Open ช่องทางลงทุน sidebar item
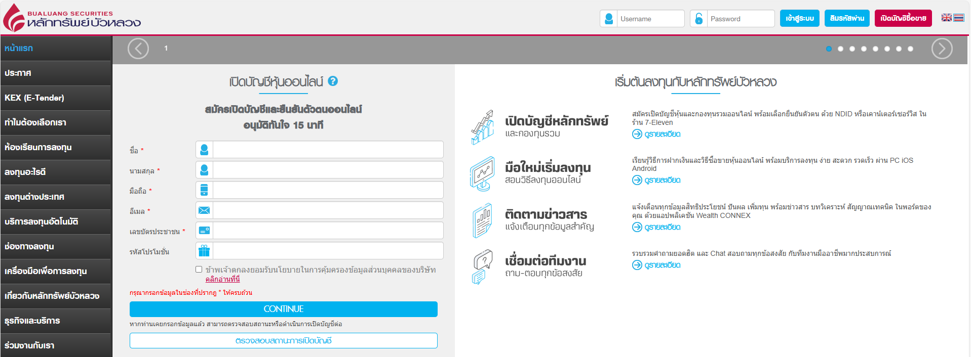Image resolution: width=971 pixels, height=357 pixels. point(56,247)
